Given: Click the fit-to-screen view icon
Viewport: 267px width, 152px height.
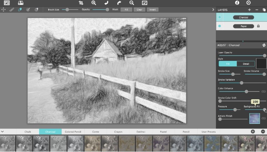Looking at the screenshot, I should [x=144, y=3].
